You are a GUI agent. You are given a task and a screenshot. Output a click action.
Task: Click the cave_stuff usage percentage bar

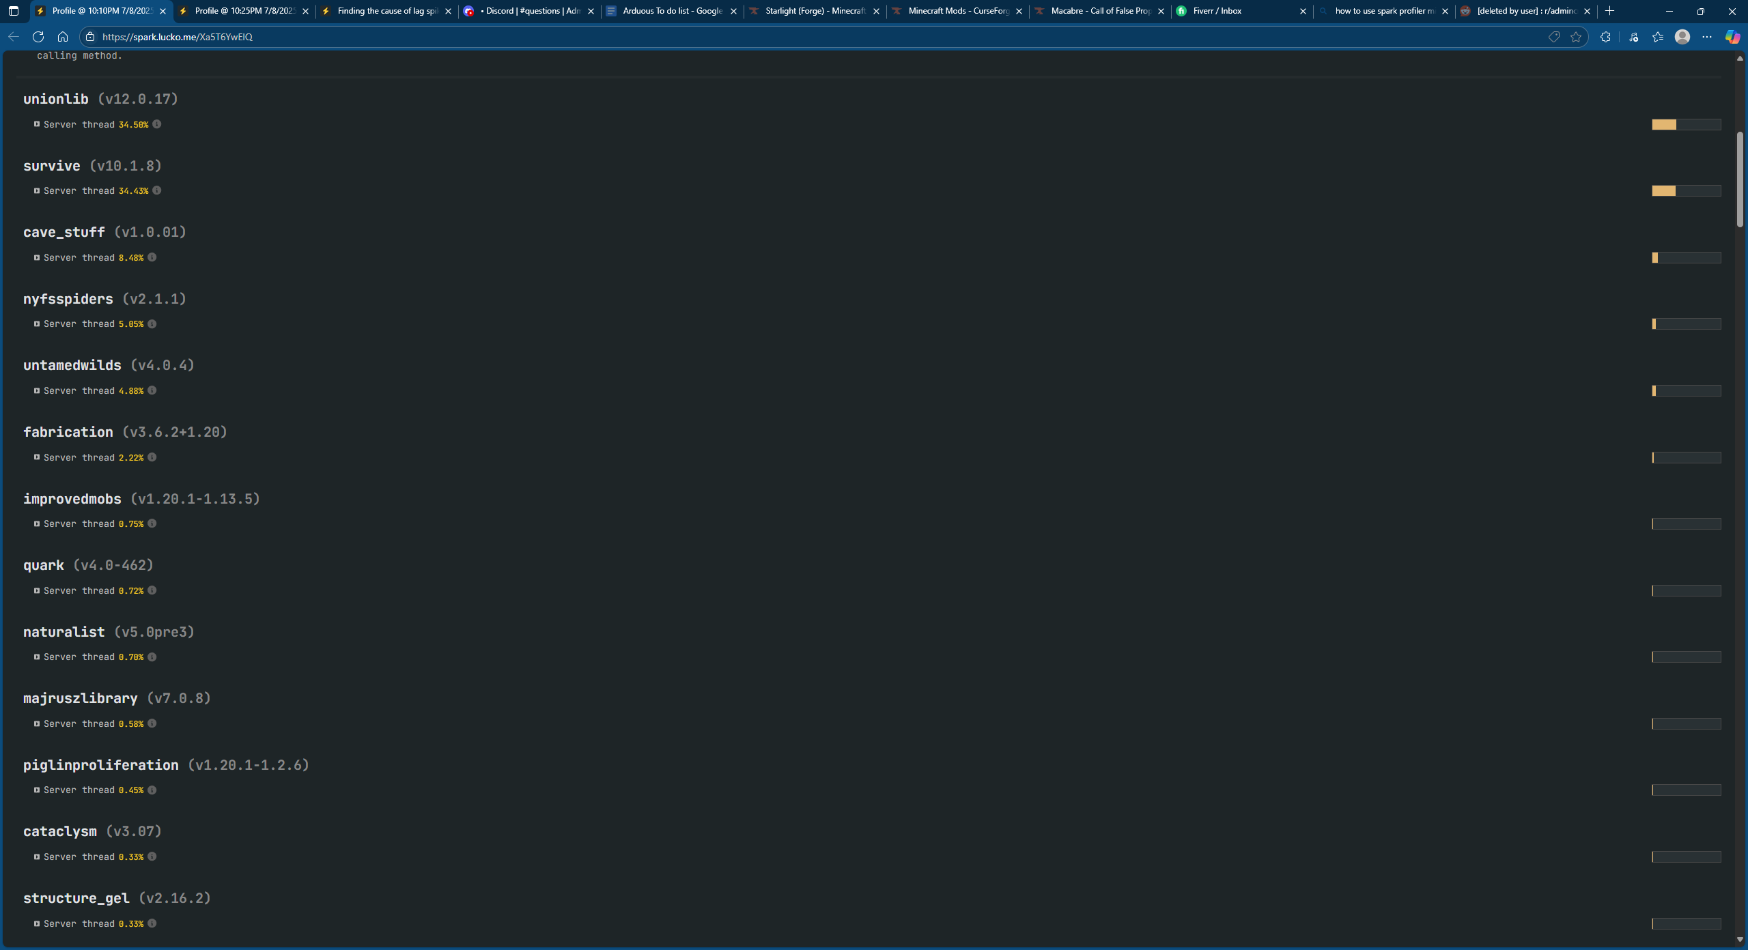pyautogui.click(x=1686, y=257)
